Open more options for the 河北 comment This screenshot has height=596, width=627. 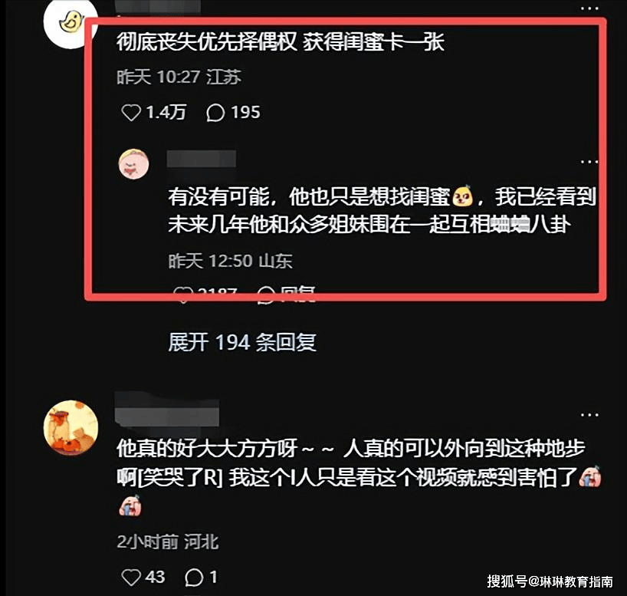(589, 415)
